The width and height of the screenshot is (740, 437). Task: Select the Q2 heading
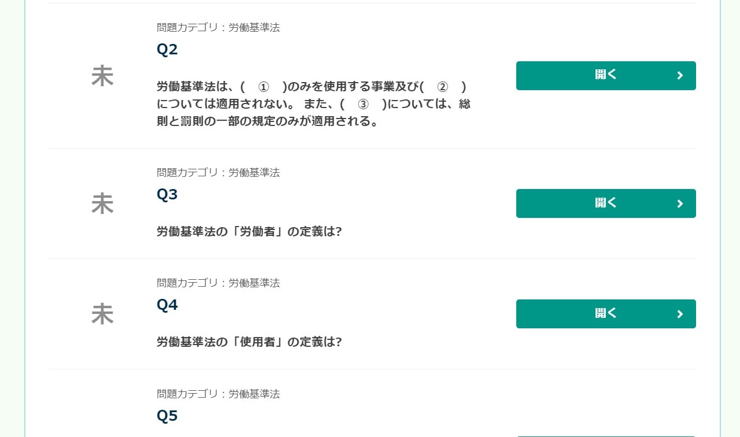pos(167,50)
